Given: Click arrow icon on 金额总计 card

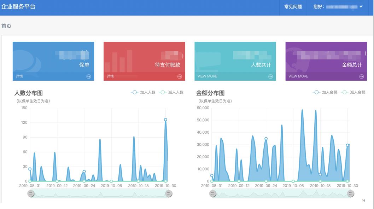Looking at the screenshot, I should pyautogui.click(x=361, y=76).
